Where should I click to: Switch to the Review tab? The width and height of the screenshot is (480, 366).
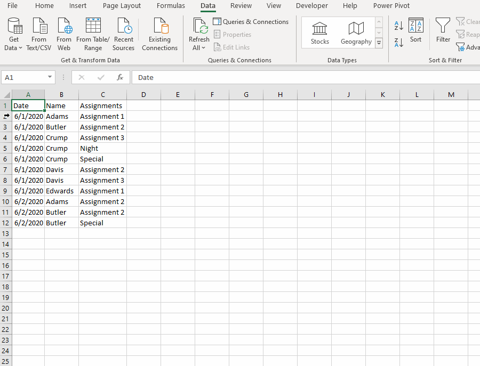point(241,6)
